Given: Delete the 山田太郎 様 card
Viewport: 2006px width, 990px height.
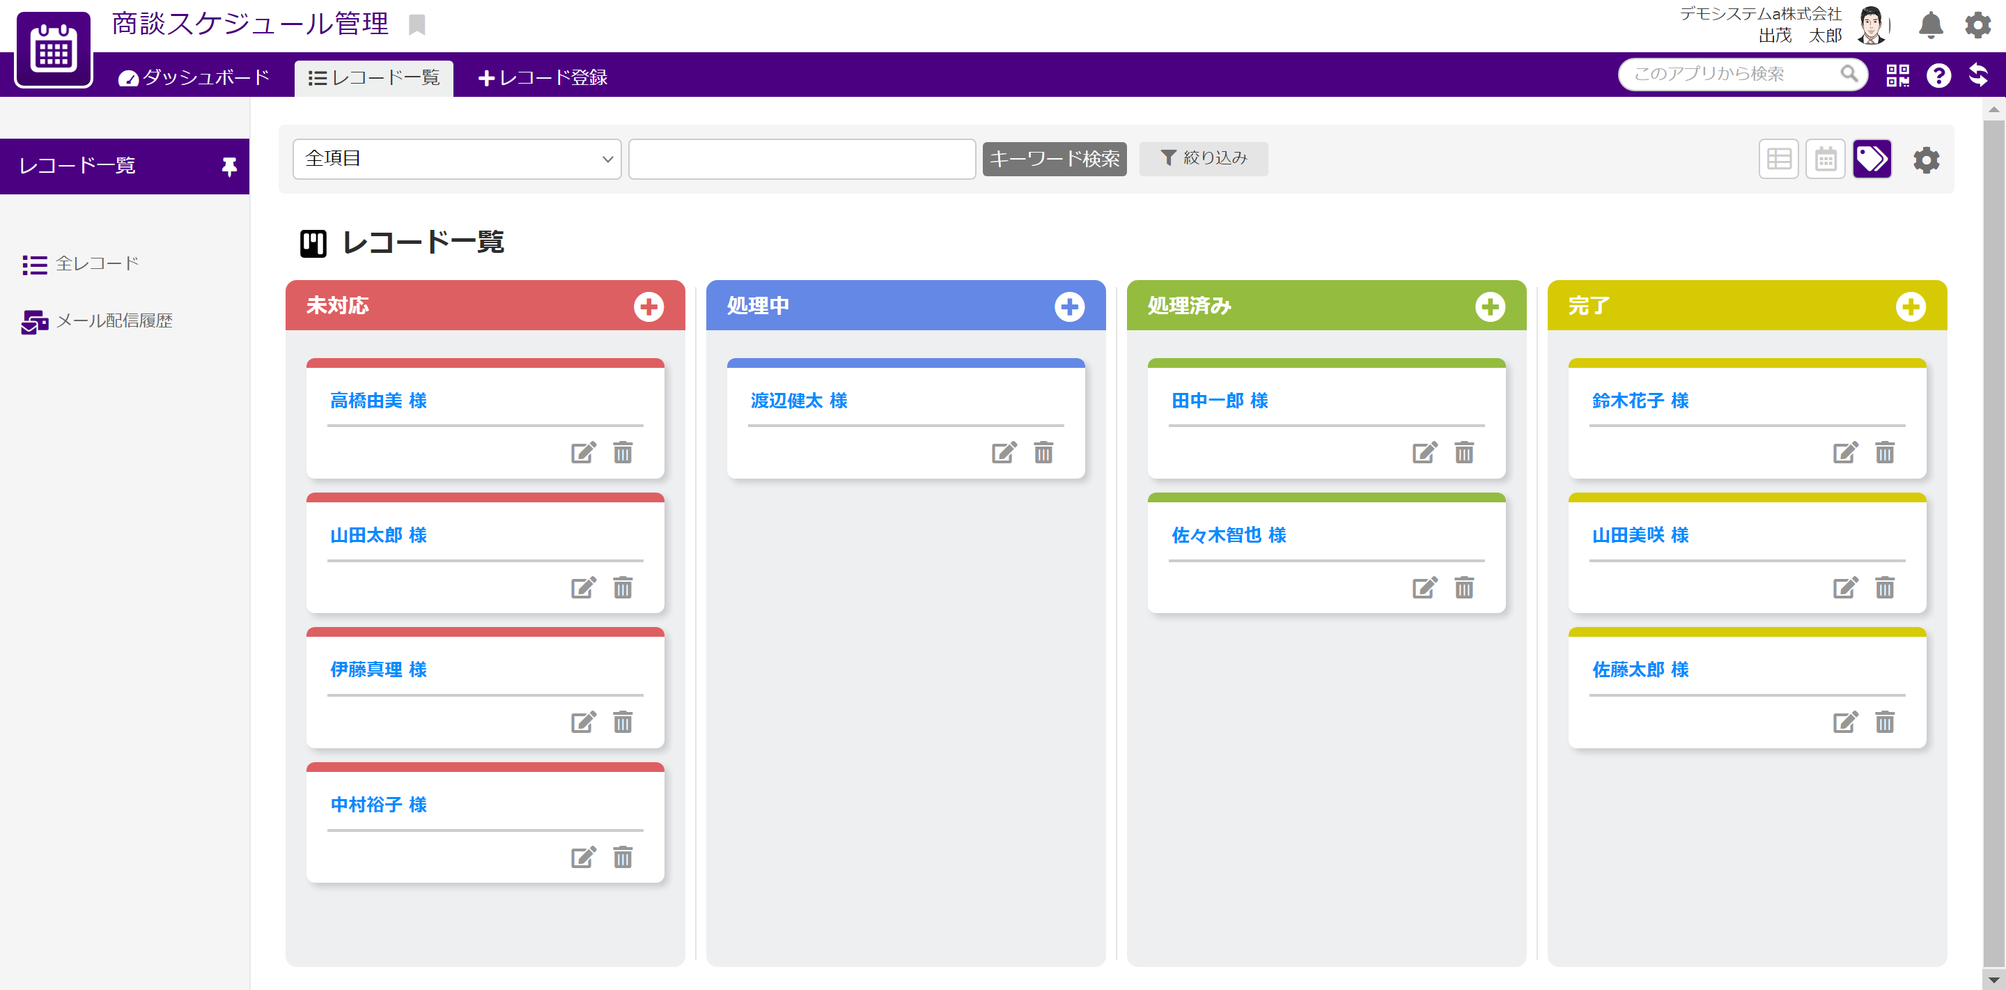Looking at the screenshot, I should tap(623, 587).
